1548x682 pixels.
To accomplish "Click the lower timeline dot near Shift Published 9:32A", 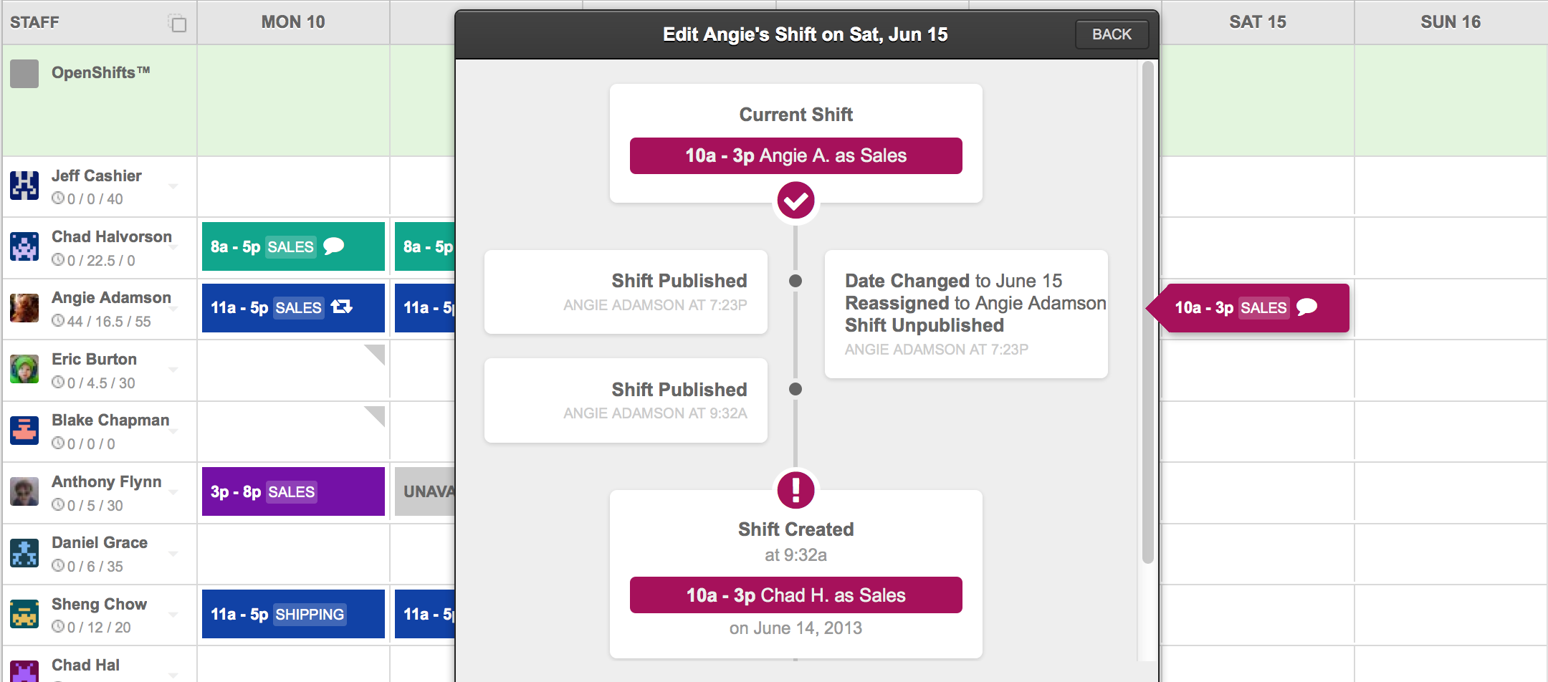I will [795, 389].
